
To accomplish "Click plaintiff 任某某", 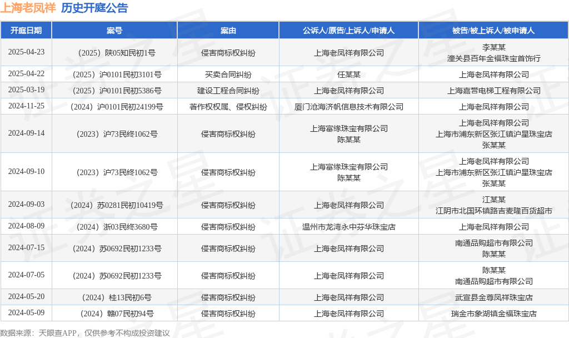I will click(x=349, y=75).
